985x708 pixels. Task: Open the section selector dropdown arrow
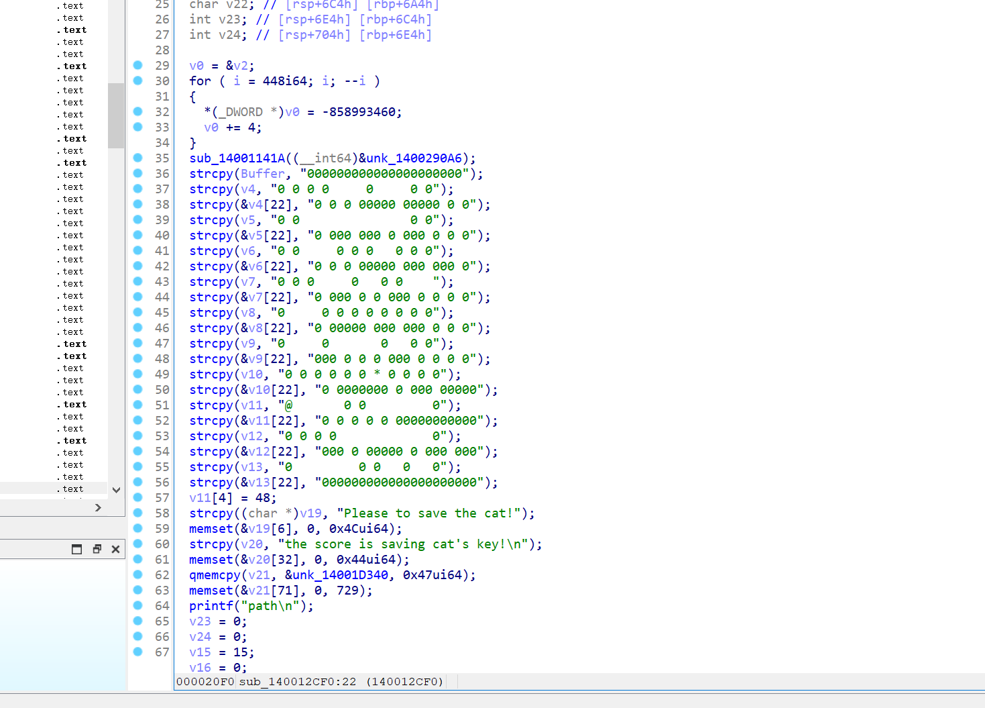116,490
